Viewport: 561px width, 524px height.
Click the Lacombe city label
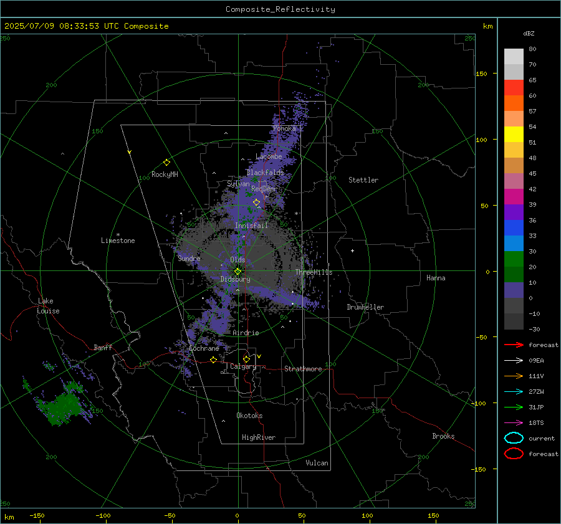pyautogui.click(x=269, y=156)
